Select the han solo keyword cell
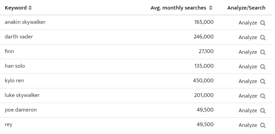 coord(15,66)
